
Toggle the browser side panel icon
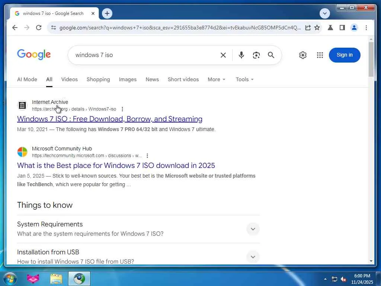click(x=342, y=28)
